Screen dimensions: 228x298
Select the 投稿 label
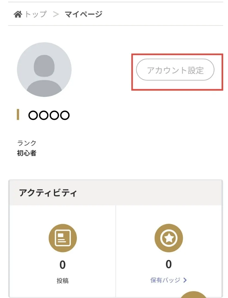[x=63, y=281]
